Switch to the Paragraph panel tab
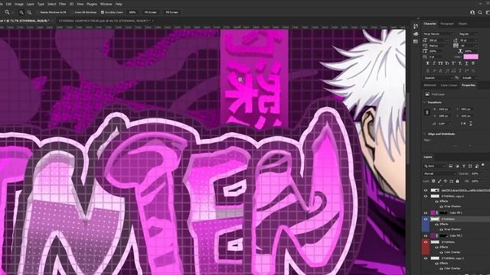 [446, 24]
